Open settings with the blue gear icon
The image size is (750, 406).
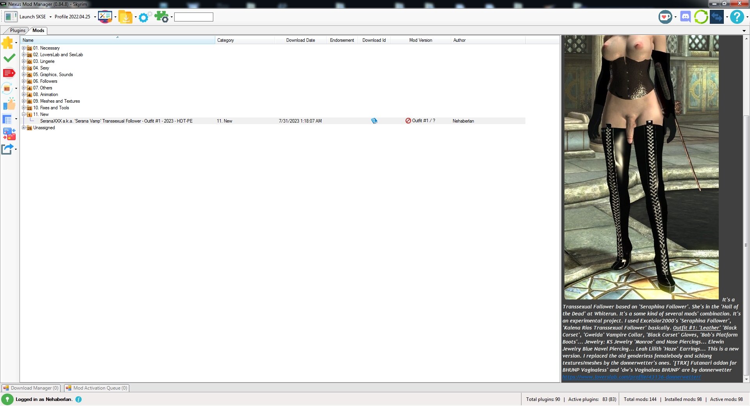pos(145,17)
